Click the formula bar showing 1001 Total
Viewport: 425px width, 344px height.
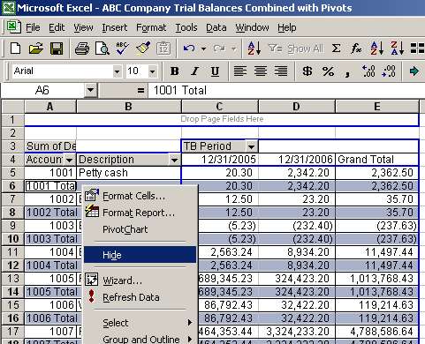pos(285,90)
